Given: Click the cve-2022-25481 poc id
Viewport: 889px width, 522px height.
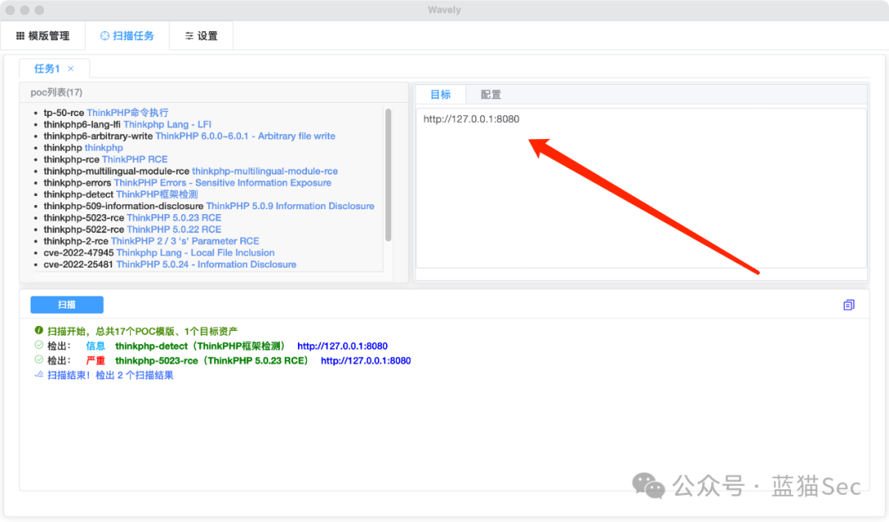Looking at the screenshot, I should (78, 264).
